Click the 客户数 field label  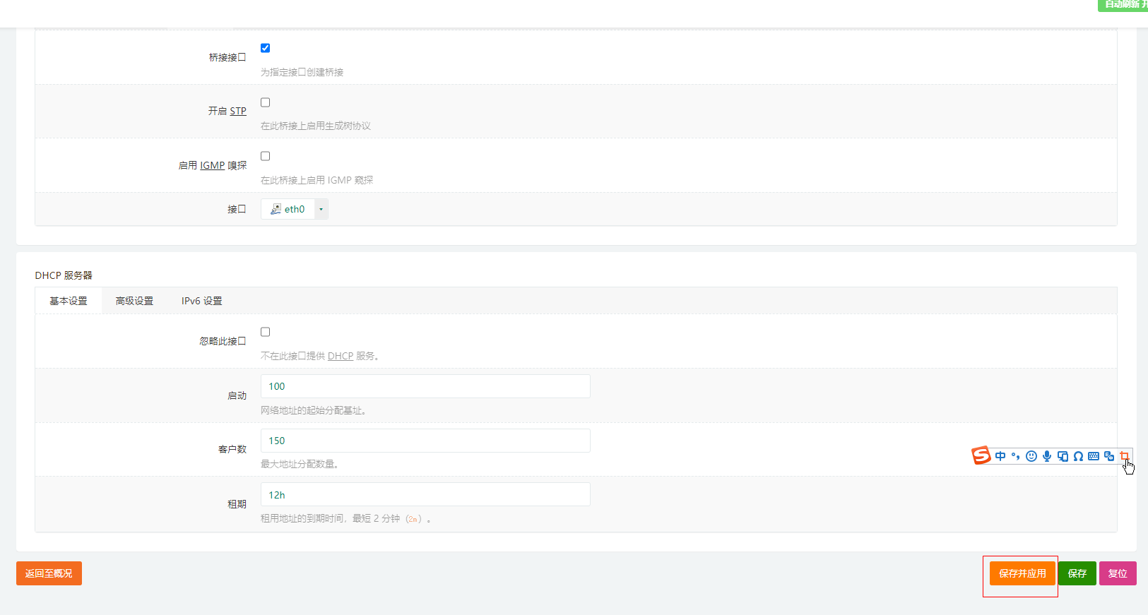click(232, 449)
